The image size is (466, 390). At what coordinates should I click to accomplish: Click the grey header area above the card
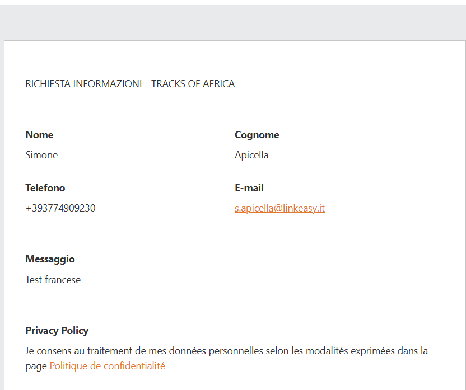[x=233, y=22]
